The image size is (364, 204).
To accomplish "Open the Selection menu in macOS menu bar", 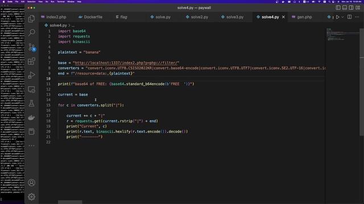I will [31, 2].
